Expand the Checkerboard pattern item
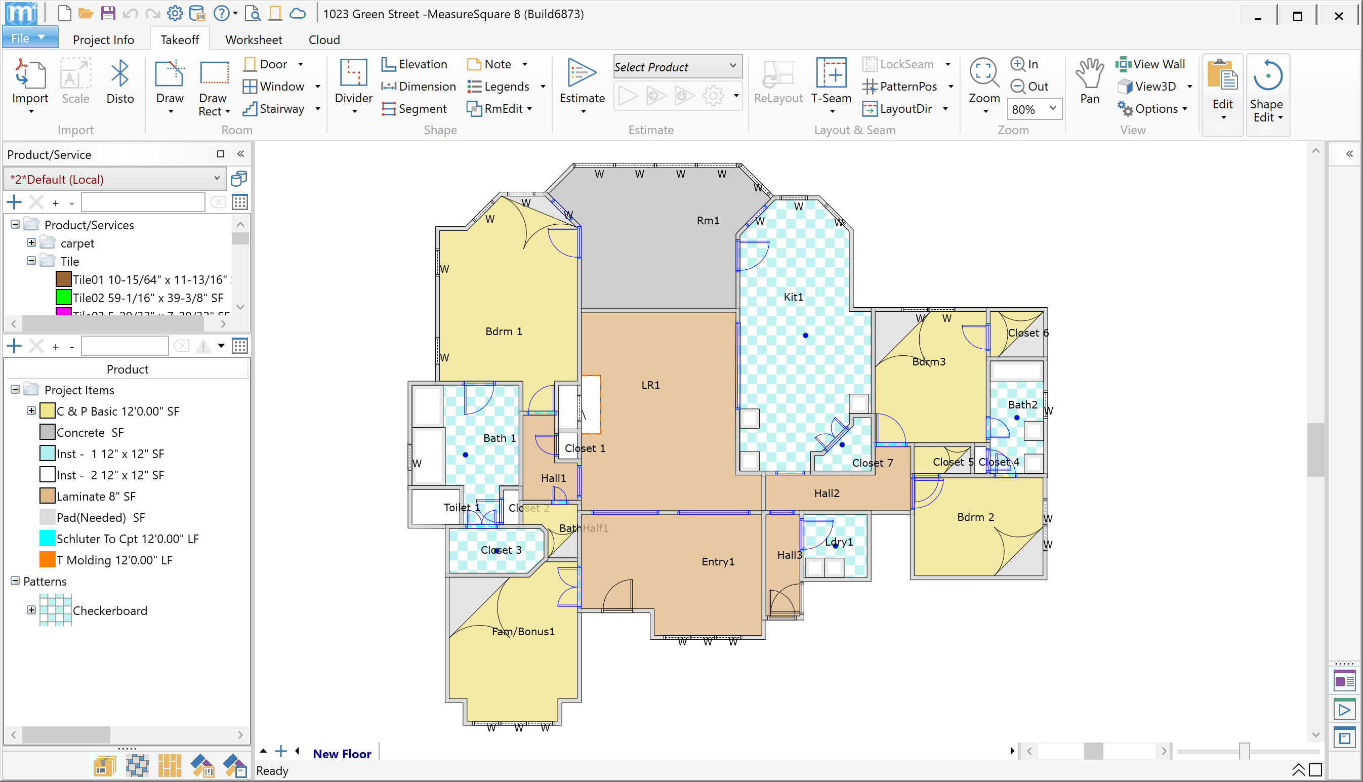 click(31, 610)
